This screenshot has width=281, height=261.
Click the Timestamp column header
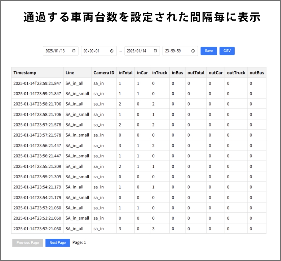(x=25, y=73)
